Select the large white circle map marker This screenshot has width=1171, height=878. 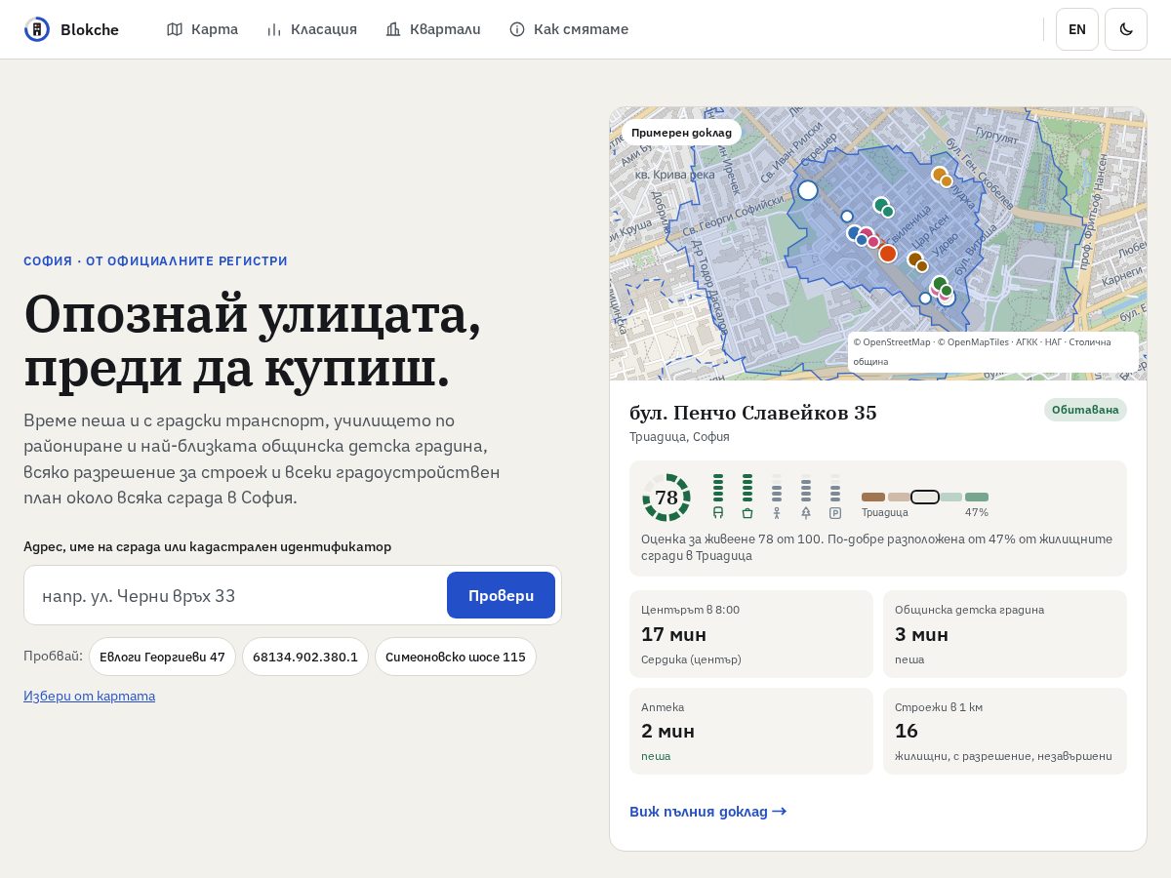coord(808,190)
